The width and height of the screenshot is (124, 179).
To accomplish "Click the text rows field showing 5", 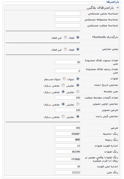I will pos(67,71).
